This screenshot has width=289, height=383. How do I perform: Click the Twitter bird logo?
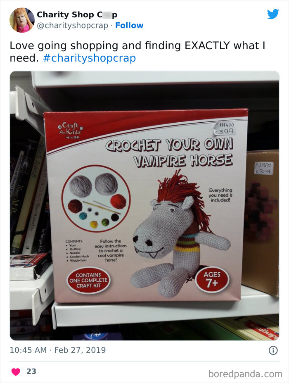(x=273, y=14)
